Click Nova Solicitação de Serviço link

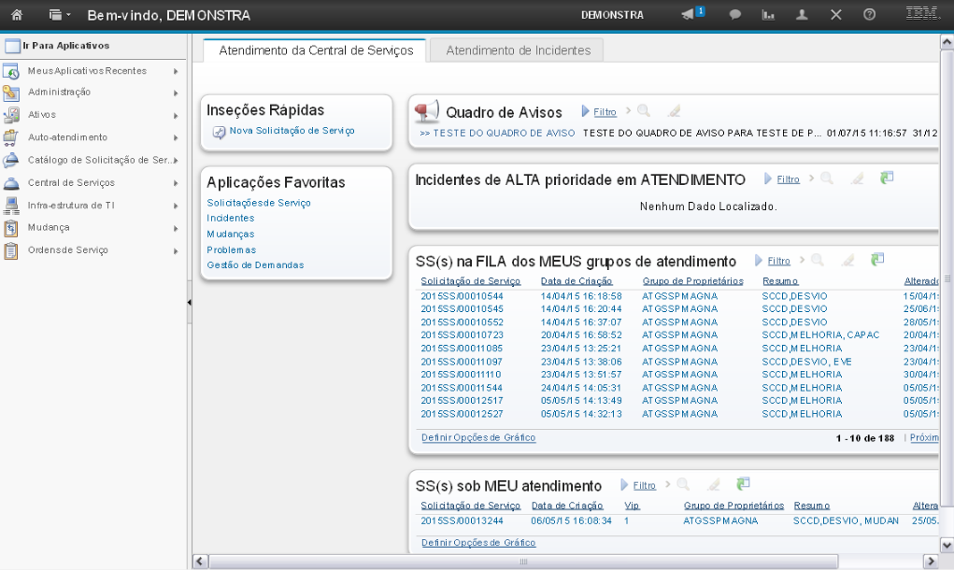click(292, 131)
